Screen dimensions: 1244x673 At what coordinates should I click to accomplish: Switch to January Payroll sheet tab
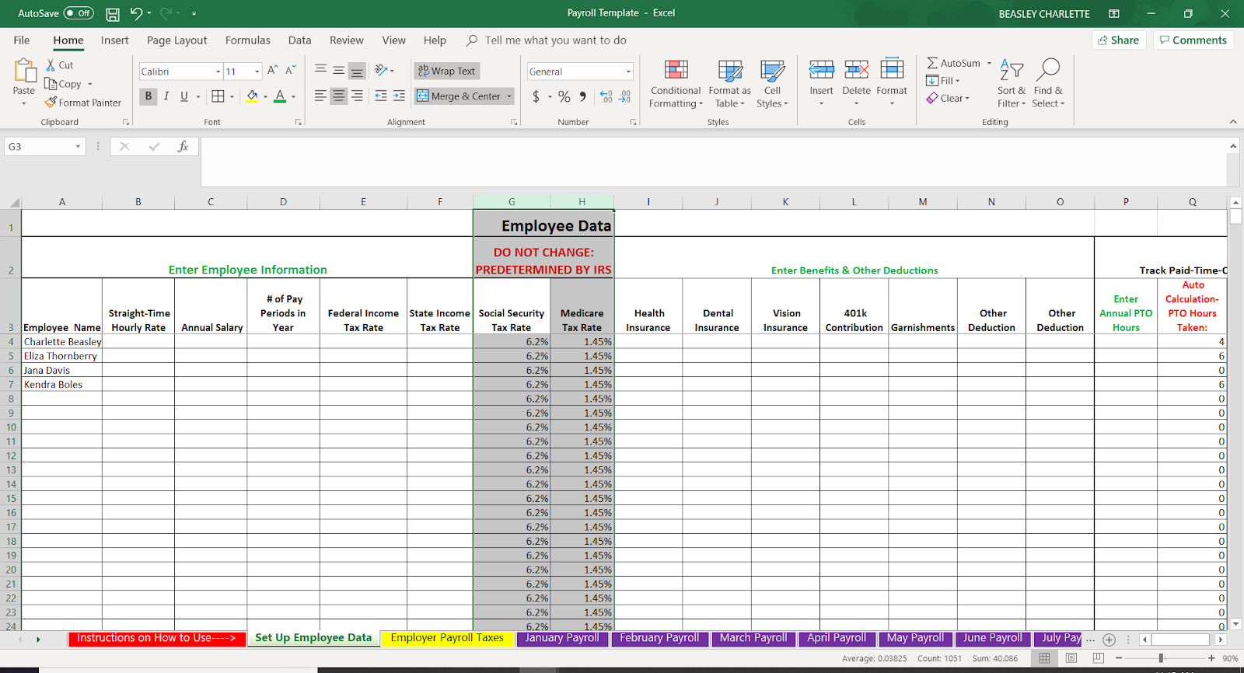click(x=561, y=638)
